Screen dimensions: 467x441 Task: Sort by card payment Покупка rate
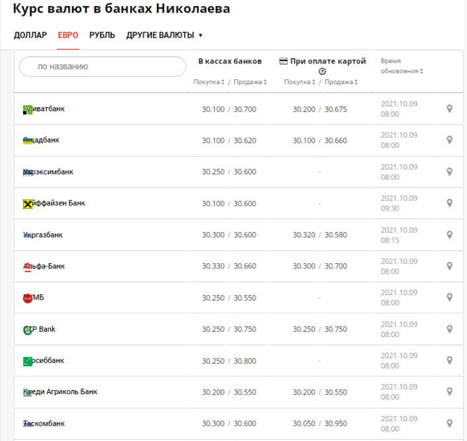[x=300, y=82]
